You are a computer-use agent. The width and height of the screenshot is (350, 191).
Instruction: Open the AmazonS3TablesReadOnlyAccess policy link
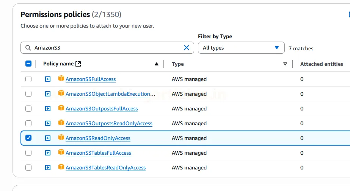pyautogui.click(x=105, y=168)
